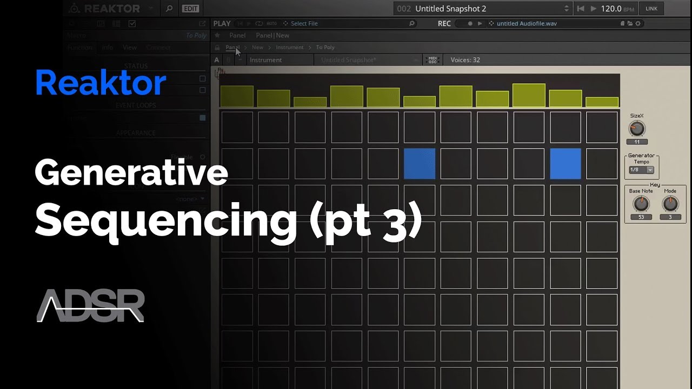Click the Mode knob

tap(670, 204)
